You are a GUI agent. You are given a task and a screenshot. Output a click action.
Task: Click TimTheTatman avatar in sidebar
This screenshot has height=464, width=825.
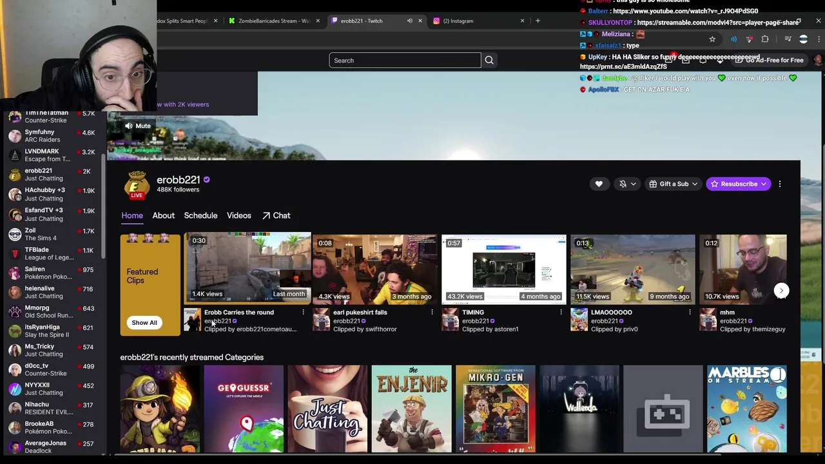click(x=15, y=117)
